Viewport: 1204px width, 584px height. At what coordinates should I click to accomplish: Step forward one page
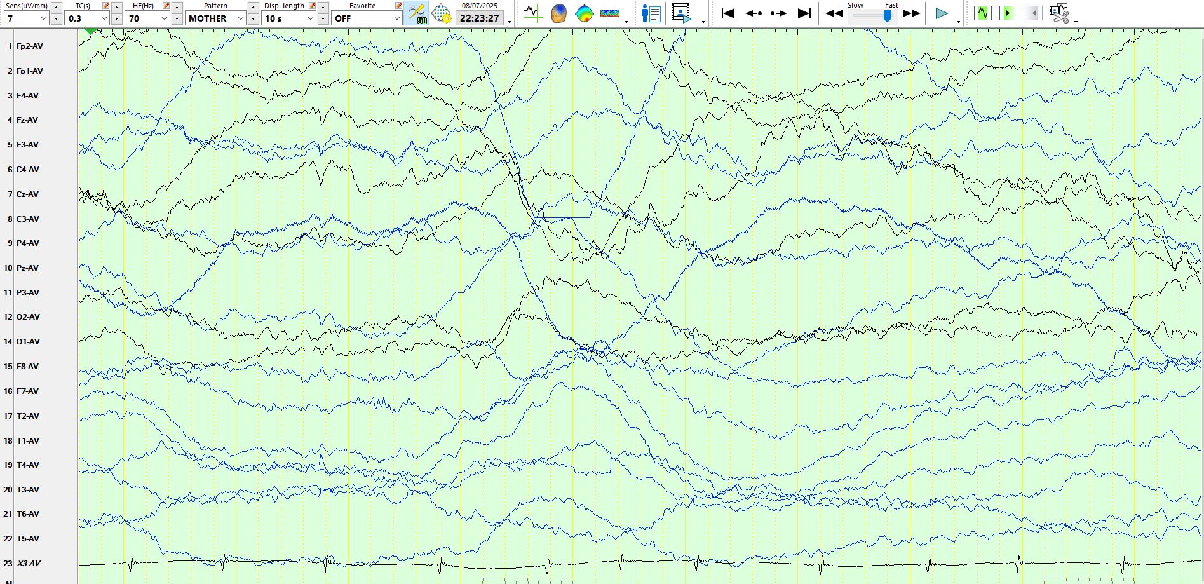778,13
